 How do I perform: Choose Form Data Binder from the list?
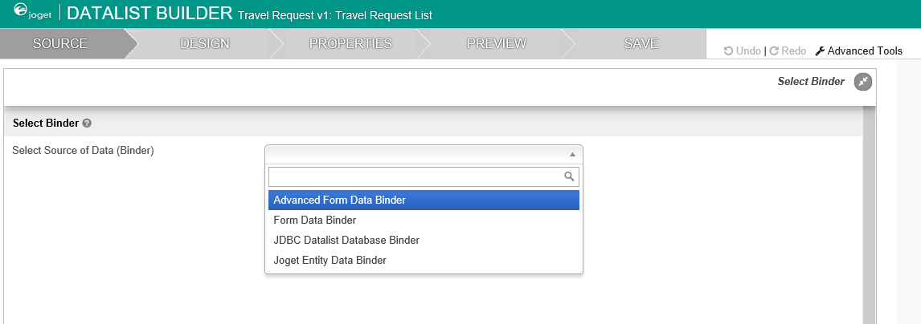click(x=424, y=220)
